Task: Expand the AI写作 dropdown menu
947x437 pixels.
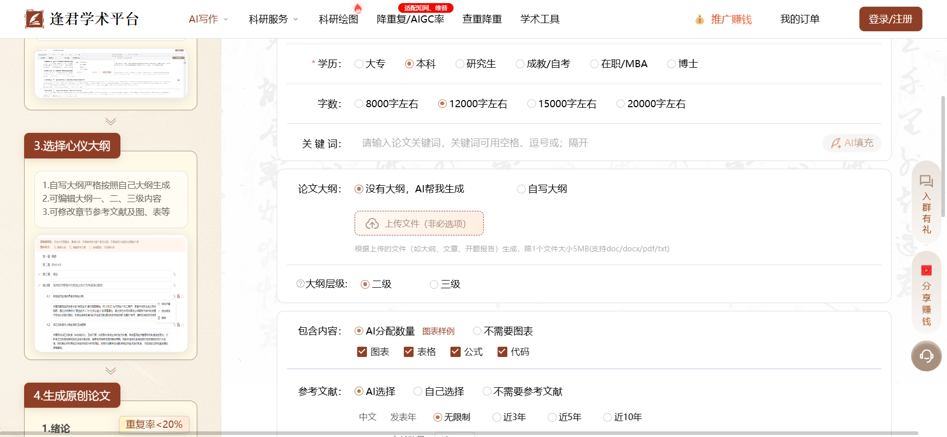Action: [x=208, y=19]
